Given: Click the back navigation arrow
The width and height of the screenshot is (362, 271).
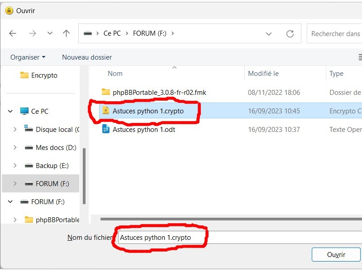Looking at the screenshot, I should click(x=13, y=33).
